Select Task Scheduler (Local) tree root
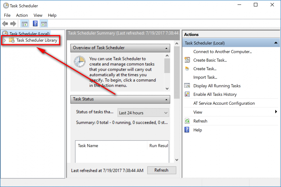 tap(29, 34)
